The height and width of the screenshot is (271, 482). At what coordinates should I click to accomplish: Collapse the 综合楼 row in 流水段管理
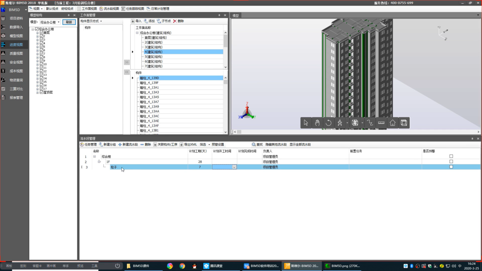coord(94,157)
